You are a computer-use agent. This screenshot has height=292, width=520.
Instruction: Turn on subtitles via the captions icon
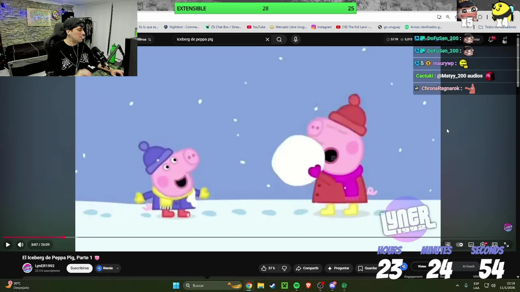click(471, 245)
